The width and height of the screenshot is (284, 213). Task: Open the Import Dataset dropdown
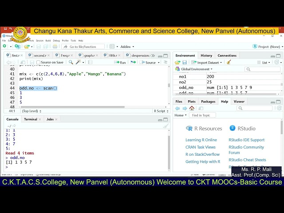[x=208, y=63]
